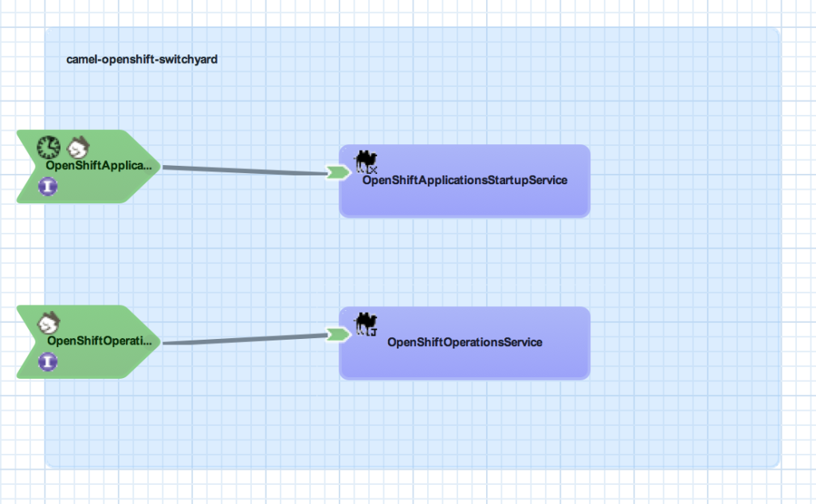Click the "OpenShiftOperationsService" component label
This screenshot has height=504, width=816.
[x=465, y=342]
